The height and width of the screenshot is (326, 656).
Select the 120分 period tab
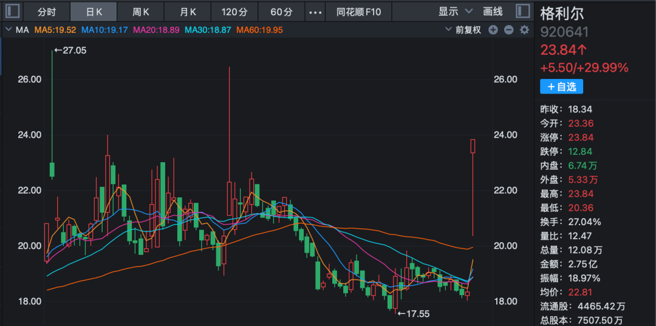tap(234, 12)
